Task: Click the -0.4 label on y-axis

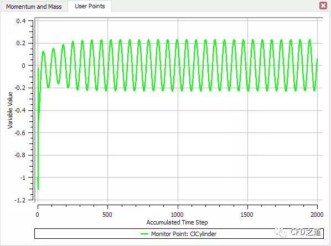Action: pyautogui.click(x=20, y=110)
